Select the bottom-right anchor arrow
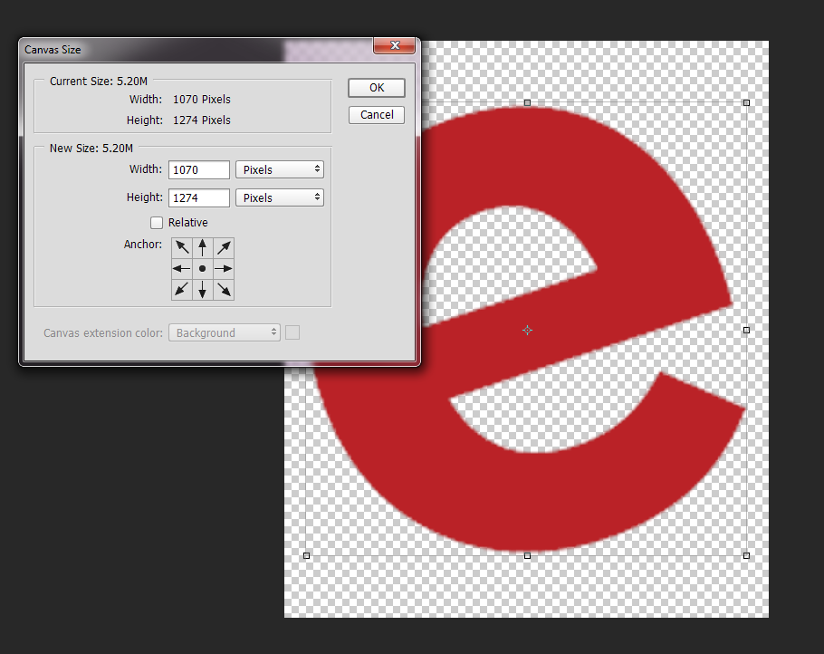 point(223,289)
